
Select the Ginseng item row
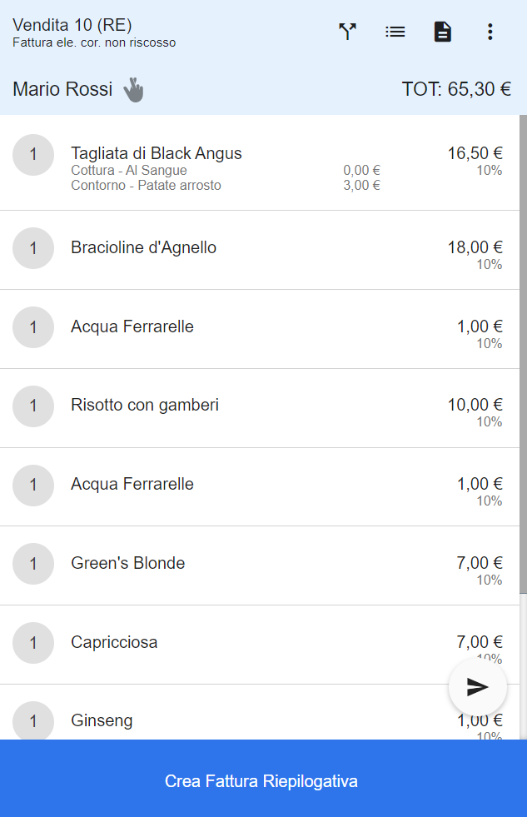[x=260, y=712]
